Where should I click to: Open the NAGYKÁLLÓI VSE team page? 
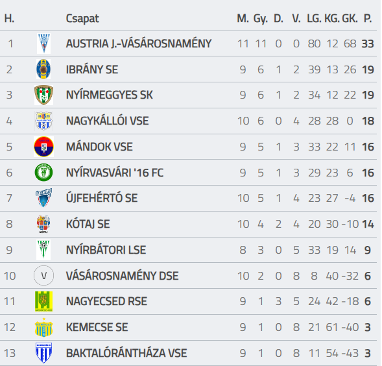(107, 121)
